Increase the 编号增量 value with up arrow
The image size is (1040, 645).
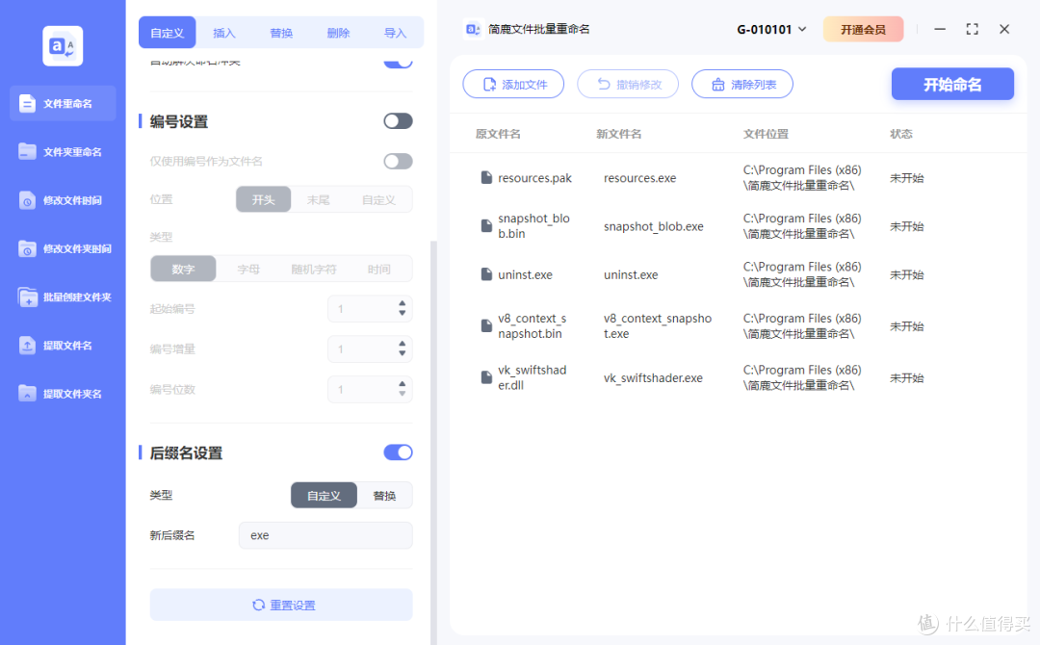click(402, 344)
